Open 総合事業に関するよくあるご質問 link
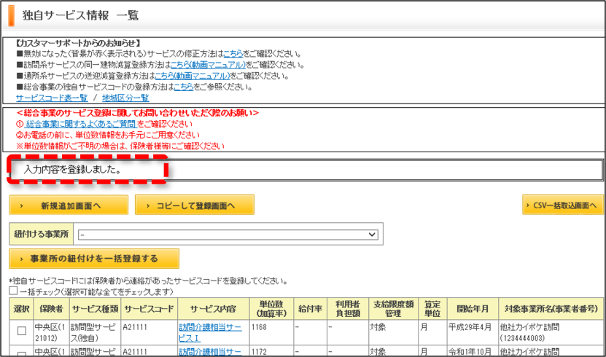This screenshot has width=606, height=357. pos(80,124)
